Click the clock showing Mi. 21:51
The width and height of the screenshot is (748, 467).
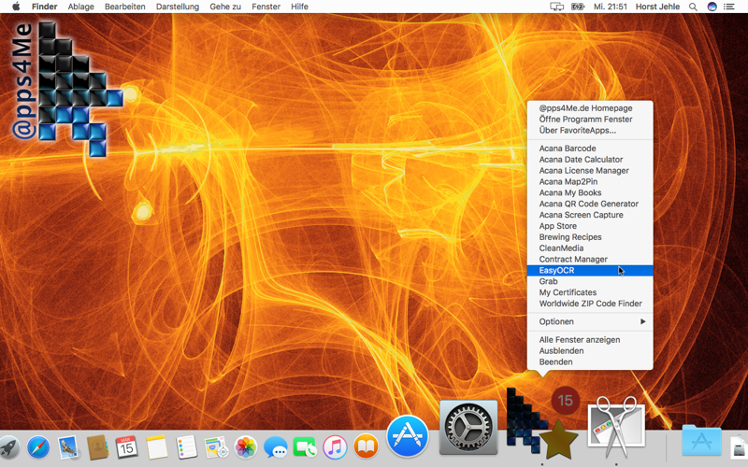click(x=611, y=7)
